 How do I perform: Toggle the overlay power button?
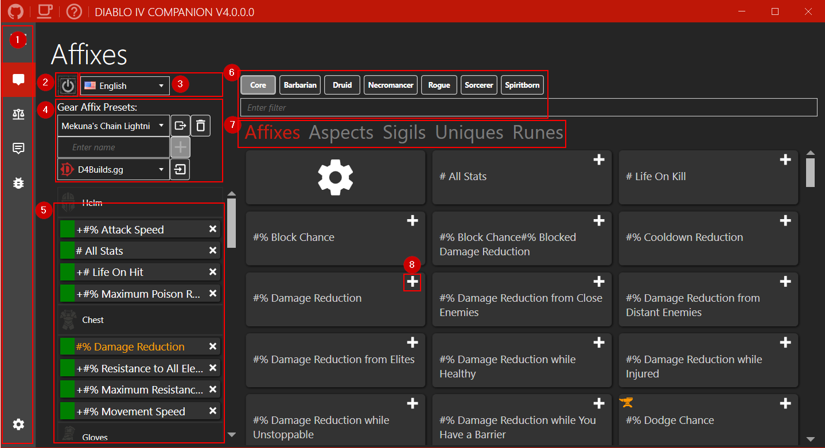pos(68,86)
